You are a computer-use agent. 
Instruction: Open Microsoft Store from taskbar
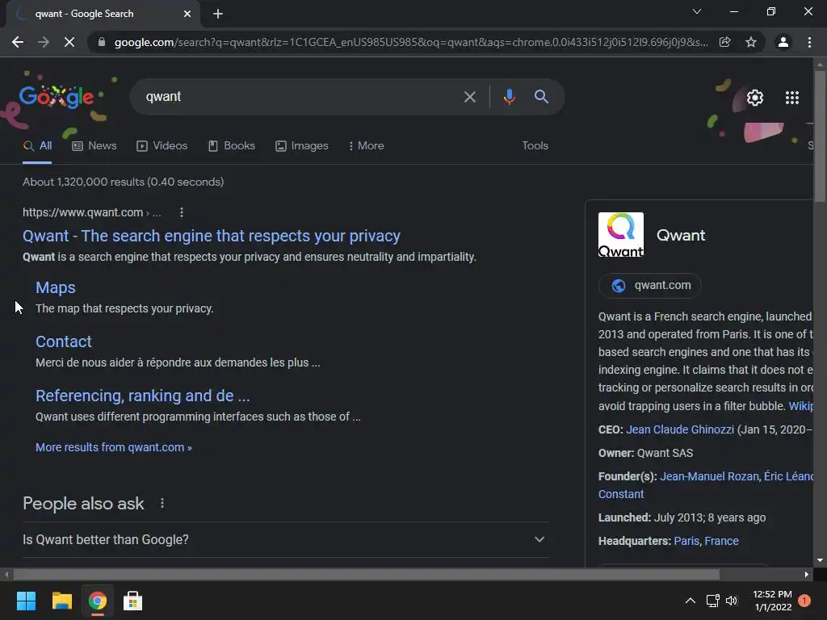point(132,601)
